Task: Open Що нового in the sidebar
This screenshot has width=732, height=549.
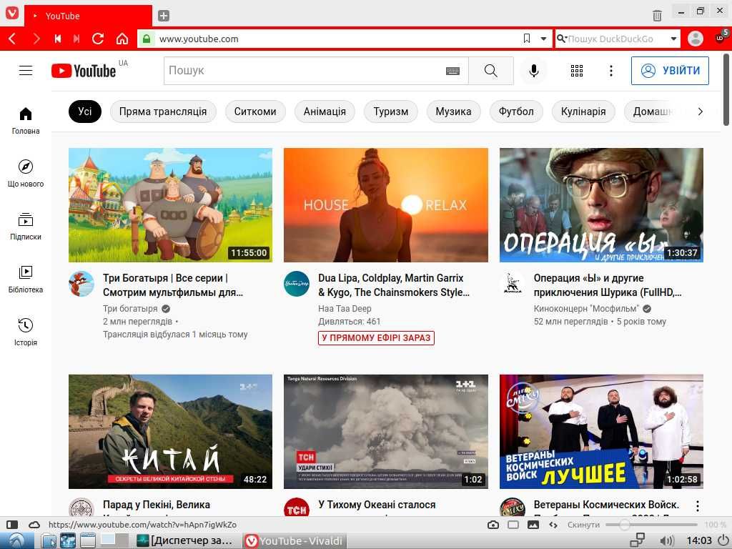Action: tap(26, 173)
